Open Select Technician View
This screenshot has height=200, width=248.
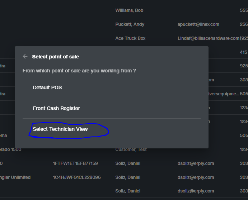tap(60, 129)
